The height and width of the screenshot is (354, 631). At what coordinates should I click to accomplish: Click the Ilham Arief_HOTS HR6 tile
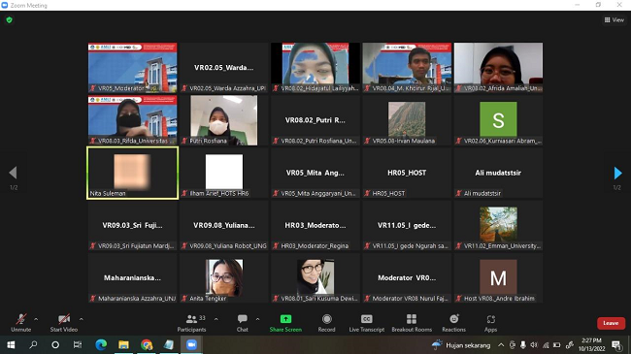[223, 173]
